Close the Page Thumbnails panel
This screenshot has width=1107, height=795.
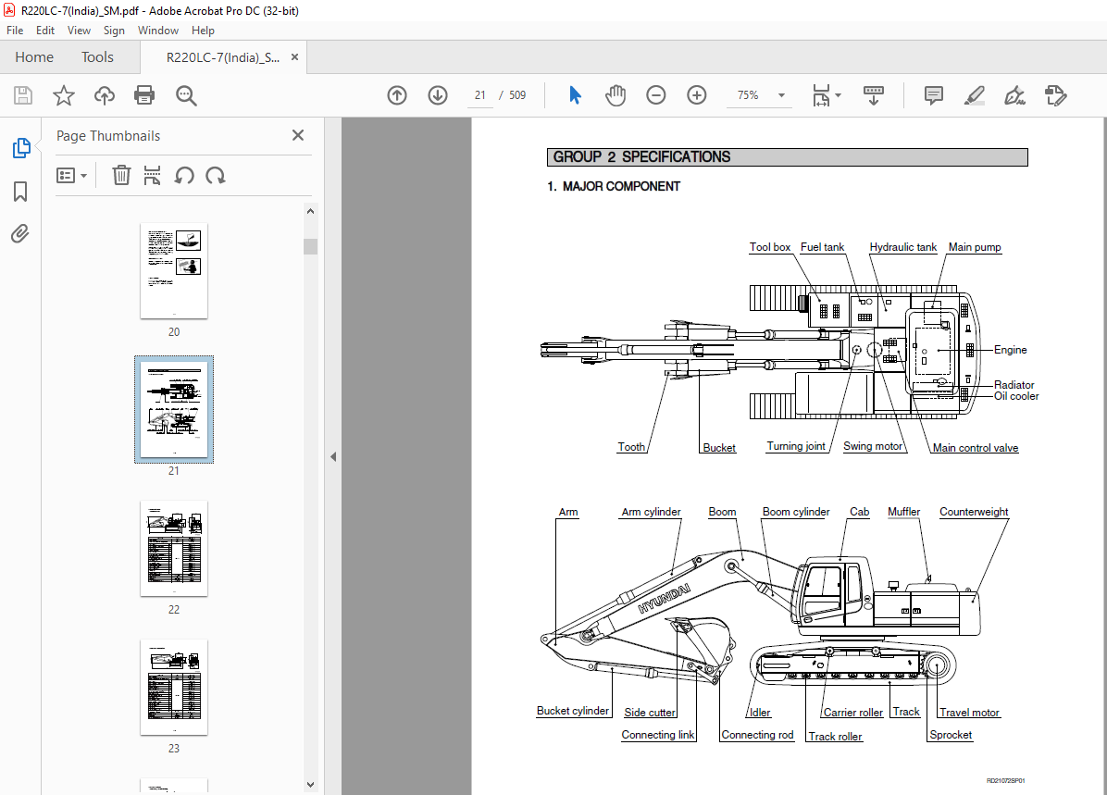pyautogui.click(x=298, y=135)
